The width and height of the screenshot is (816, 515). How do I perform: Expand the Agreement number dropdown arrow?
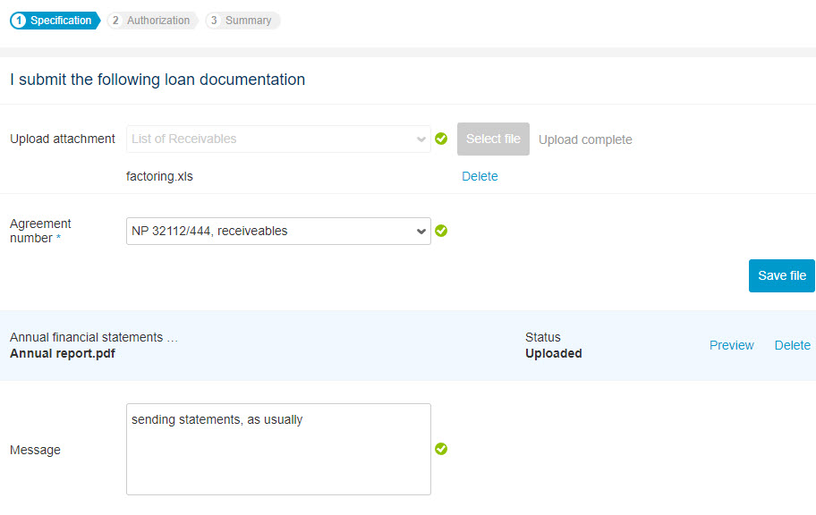tap(421, 231)
